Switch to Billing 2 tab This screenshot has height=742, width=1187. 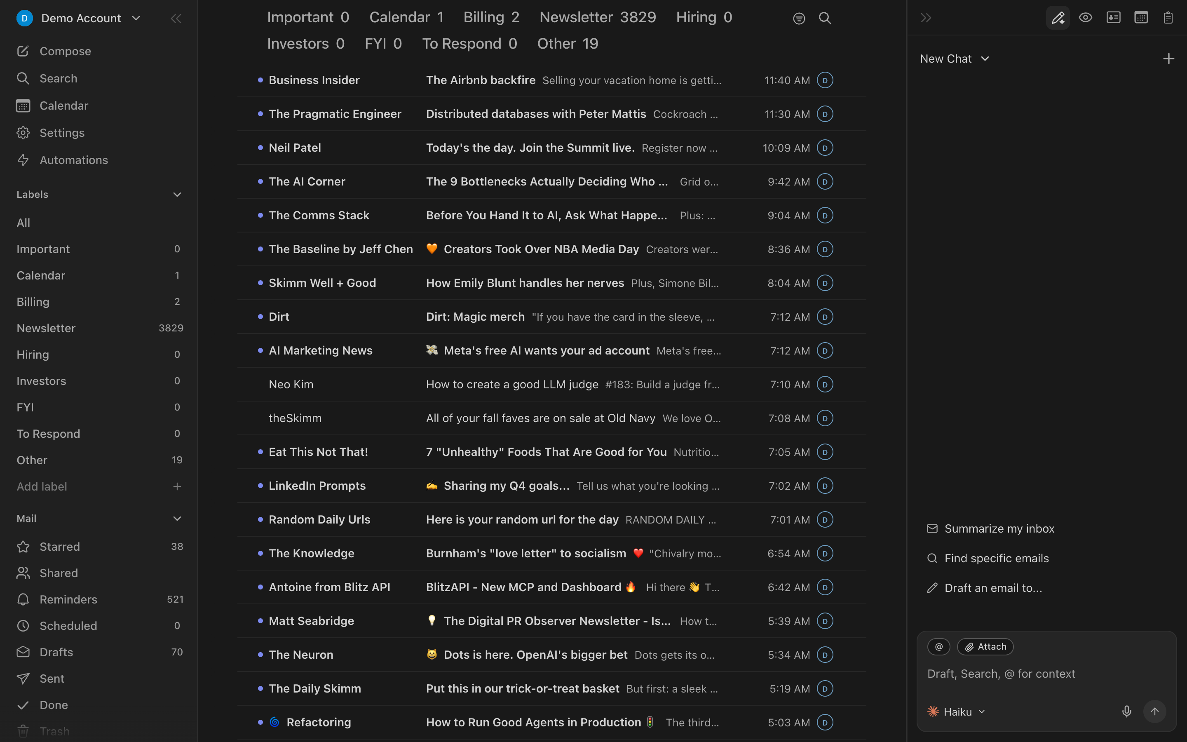coord(491,17)
